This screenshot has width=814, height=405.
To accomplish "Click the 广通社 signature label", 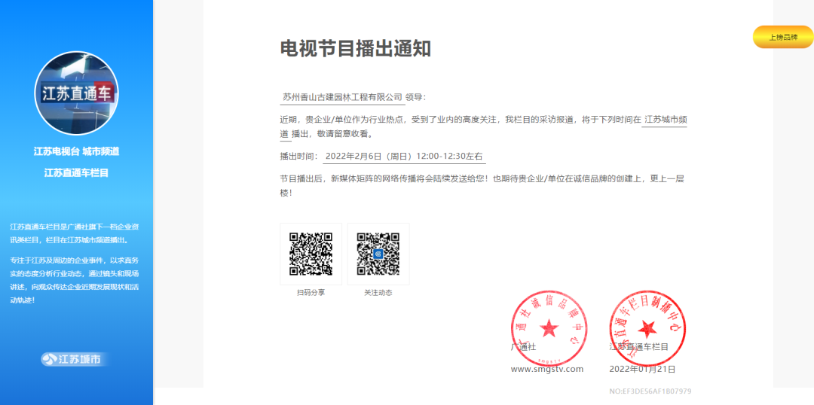I will 523,347.
